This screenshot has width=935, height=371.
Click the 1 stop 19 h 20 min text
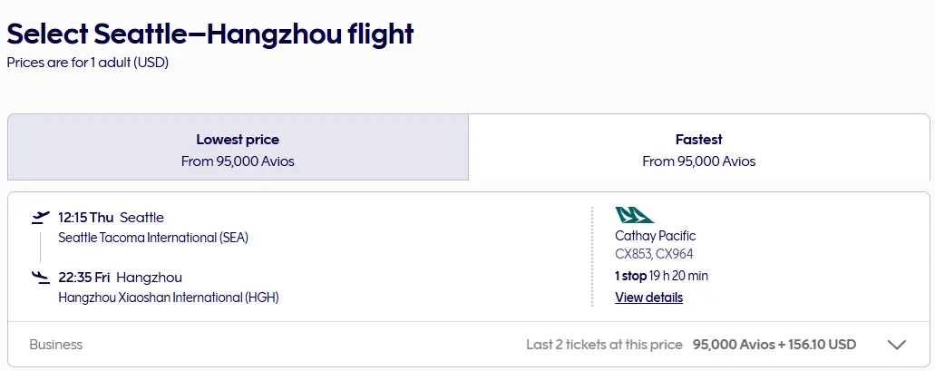point(661,276)
